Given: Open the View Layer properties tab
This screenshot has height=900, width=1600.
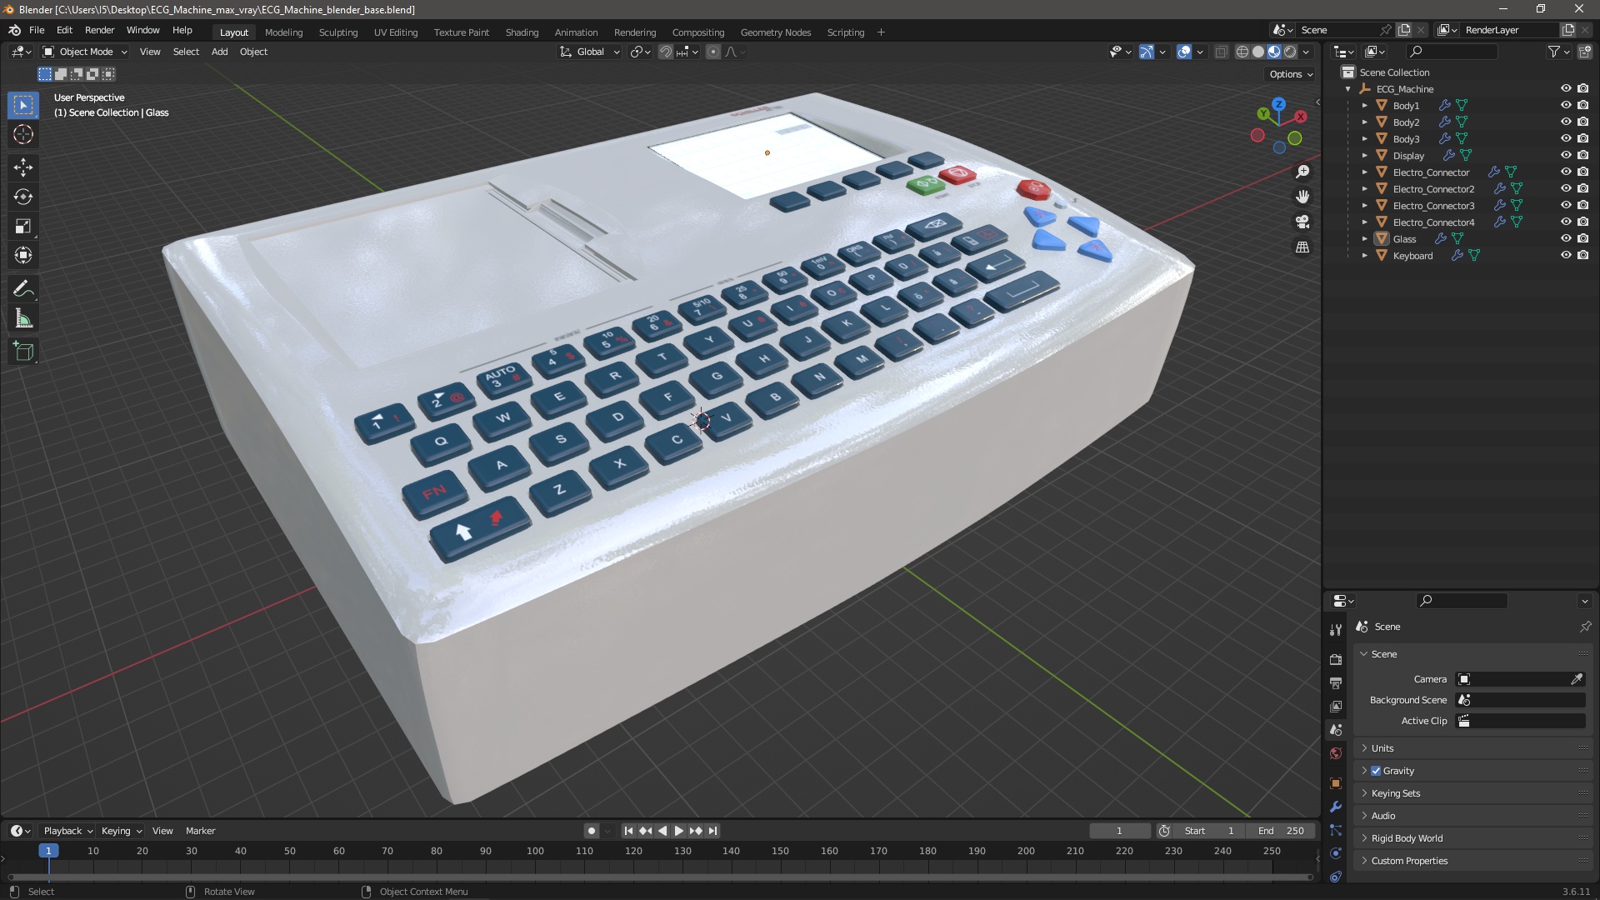Looking at the screenshot, I should (x=1336, y=706).
